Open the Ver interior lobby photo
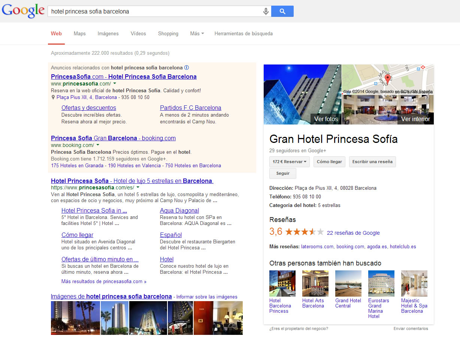This screenshot has width=460, height=345. [388, 110]
